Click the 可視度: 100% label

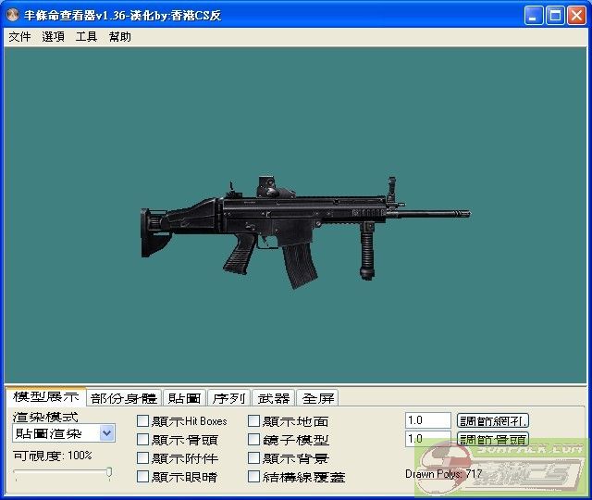tap(53, 456)
